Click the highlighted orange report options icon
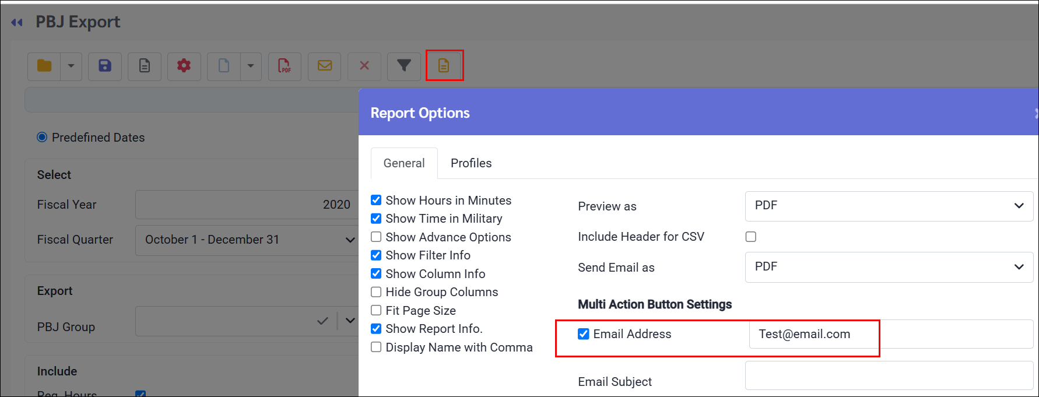 444,66
